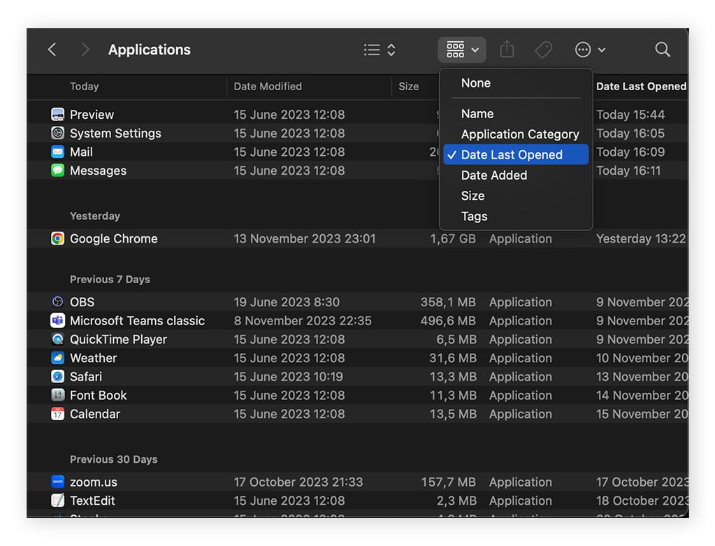Click OBS's 358,1 MB size
This screenshot has height=546, width=715.
coord(448,302)
